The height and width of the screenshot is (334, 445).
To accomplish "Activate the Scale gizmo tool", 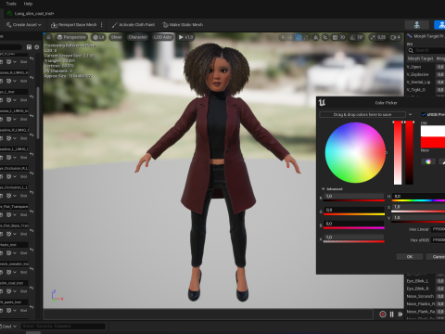I will click(x=306, y=37).
